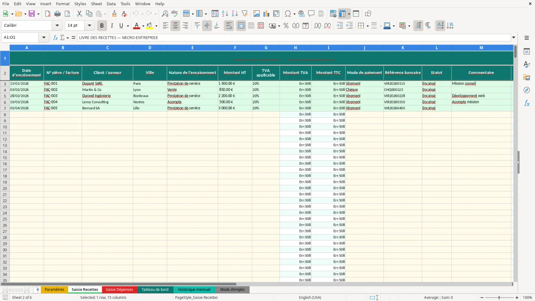The image size is (535, 301).
Task: Sort descending Z to A
Action: (235, 14)
